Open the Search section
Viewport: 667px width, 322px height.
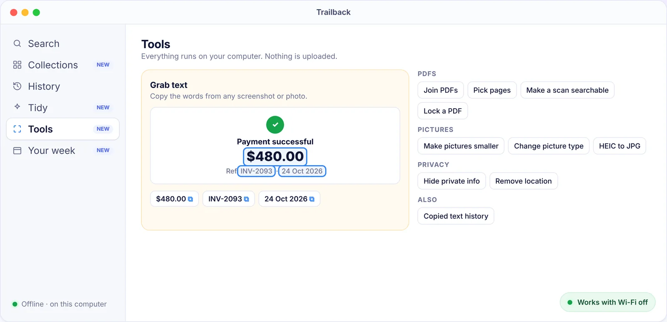(x=63, y=43)
